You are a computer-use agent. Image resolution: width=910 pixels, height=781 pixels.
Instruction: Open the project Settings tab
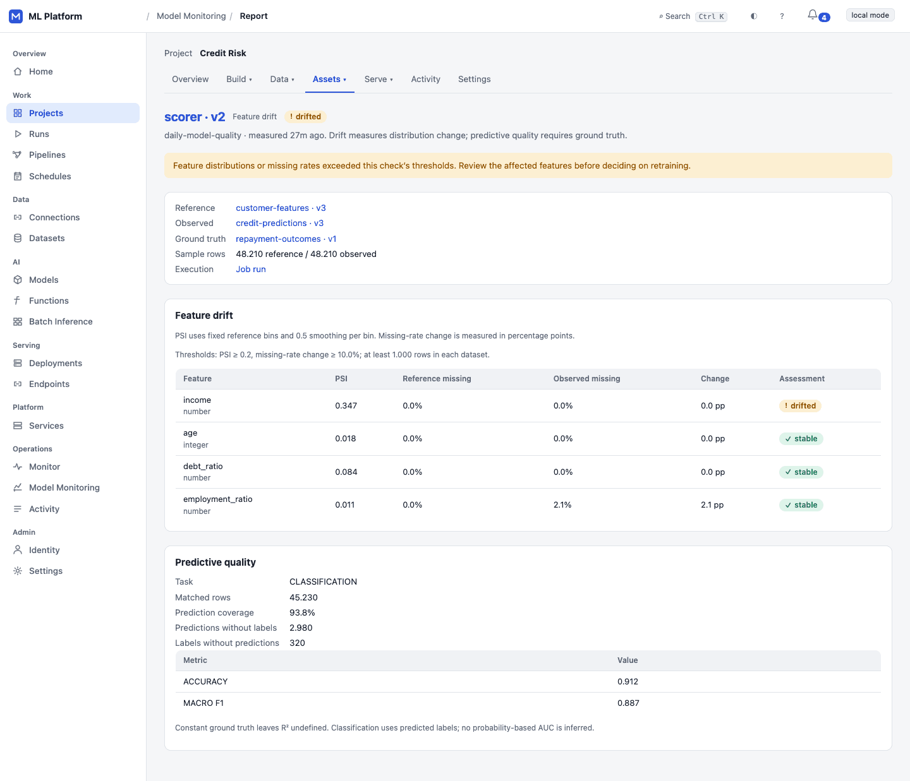coord(475,79)
